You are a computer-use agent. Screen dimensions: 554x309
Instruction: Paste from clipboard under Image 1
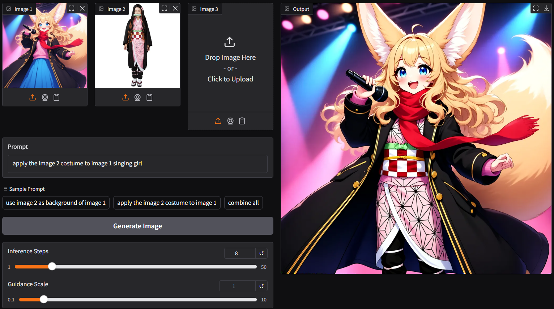pos(56,97)
